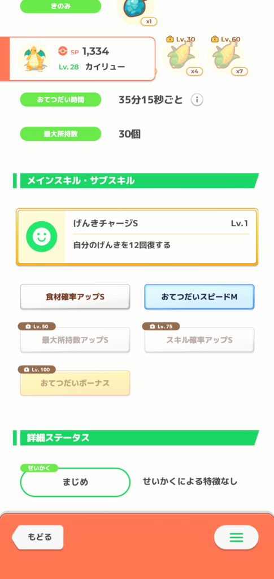Tap the info icon beside おてつだい時間
274x579 pixels.
(197, 100)
